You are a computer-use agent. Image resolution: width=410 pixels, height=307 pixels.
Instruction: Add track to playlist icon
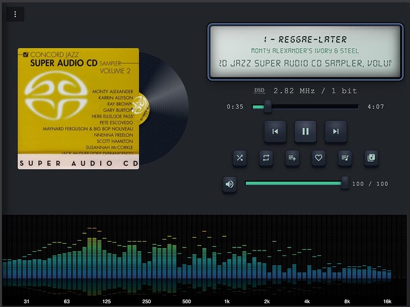pos(292,158)
